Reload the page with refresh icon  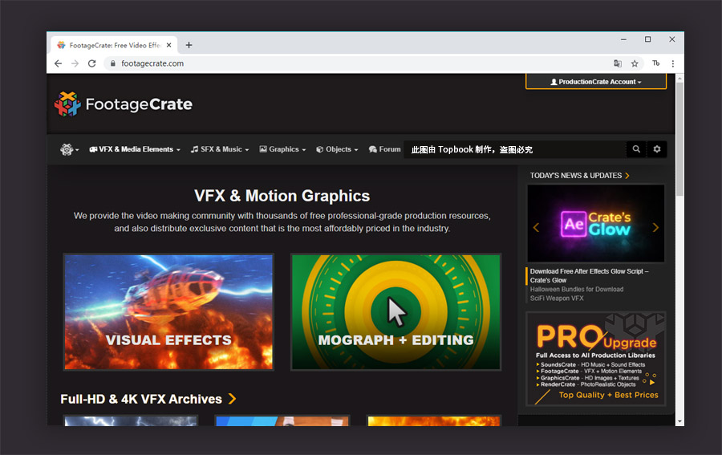point(92,63)
